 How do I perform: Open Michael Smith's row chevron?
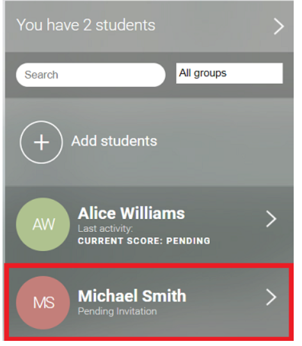tap(271, 297)
